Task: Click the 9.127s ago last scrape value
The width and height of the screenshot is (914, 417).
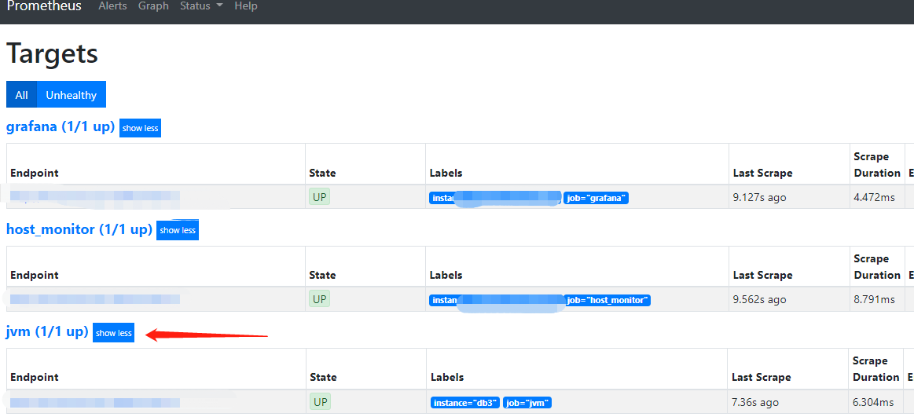Action: (x=759, y=197)
